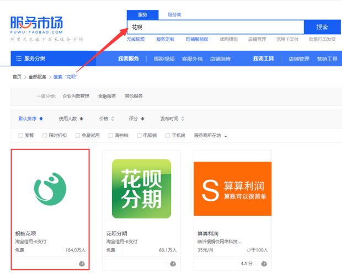Viewport: 342px width, 278px height.
Task: Click 淘宝信用卡支付 provider under 花呗分期
Action: tap(122, 242)
